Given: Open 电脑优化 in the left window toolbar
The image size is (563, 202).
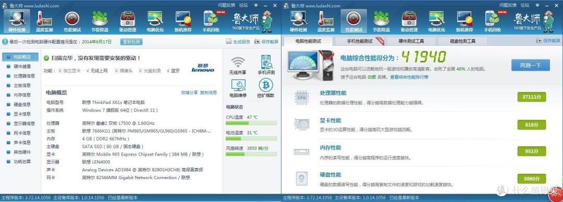Looking at the screenshot, I should (155, 21).
